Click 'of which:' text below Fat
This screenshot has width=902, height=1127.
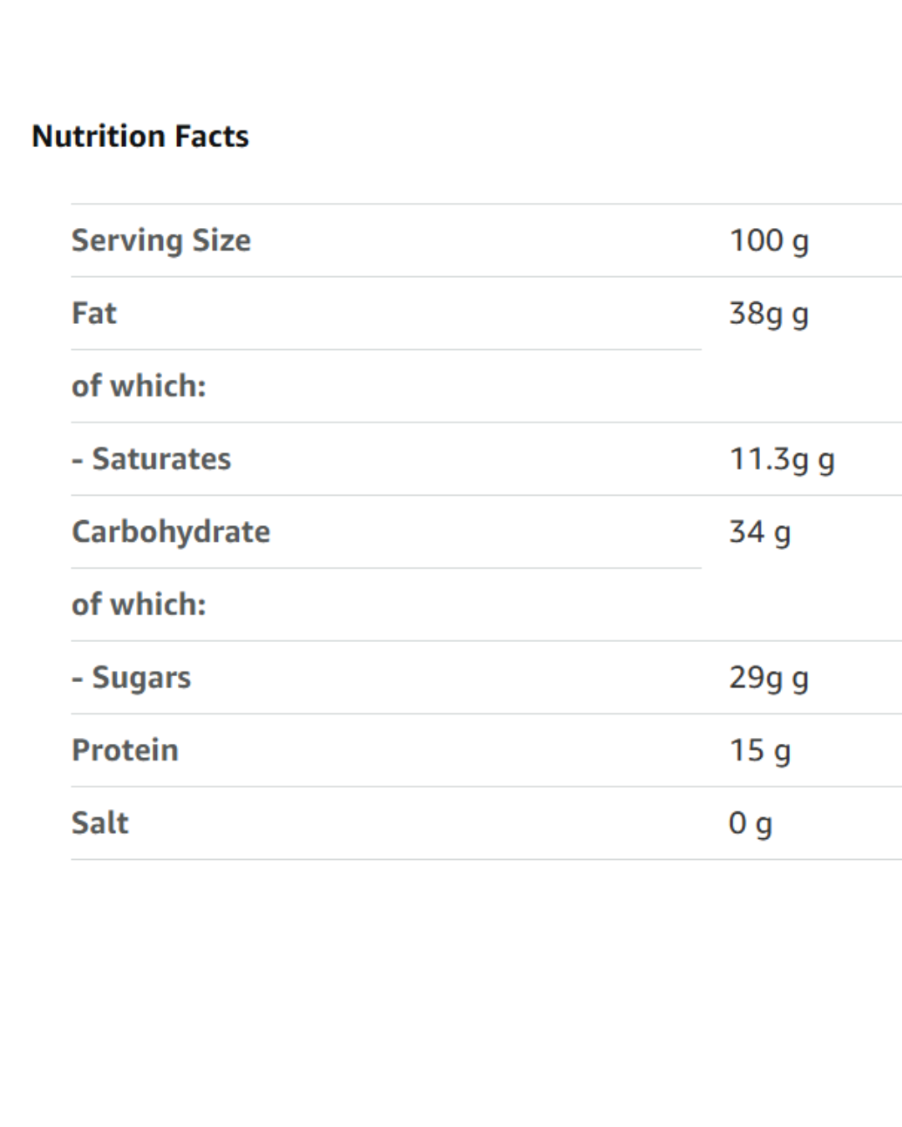coord(139,387)
